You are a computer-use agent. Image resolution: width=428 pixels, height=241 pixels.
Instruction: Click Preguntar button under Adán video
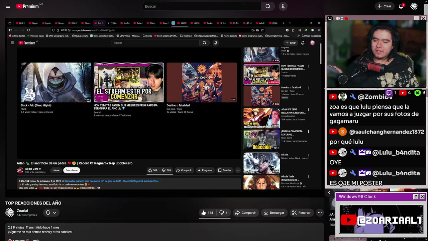[205, 170]
